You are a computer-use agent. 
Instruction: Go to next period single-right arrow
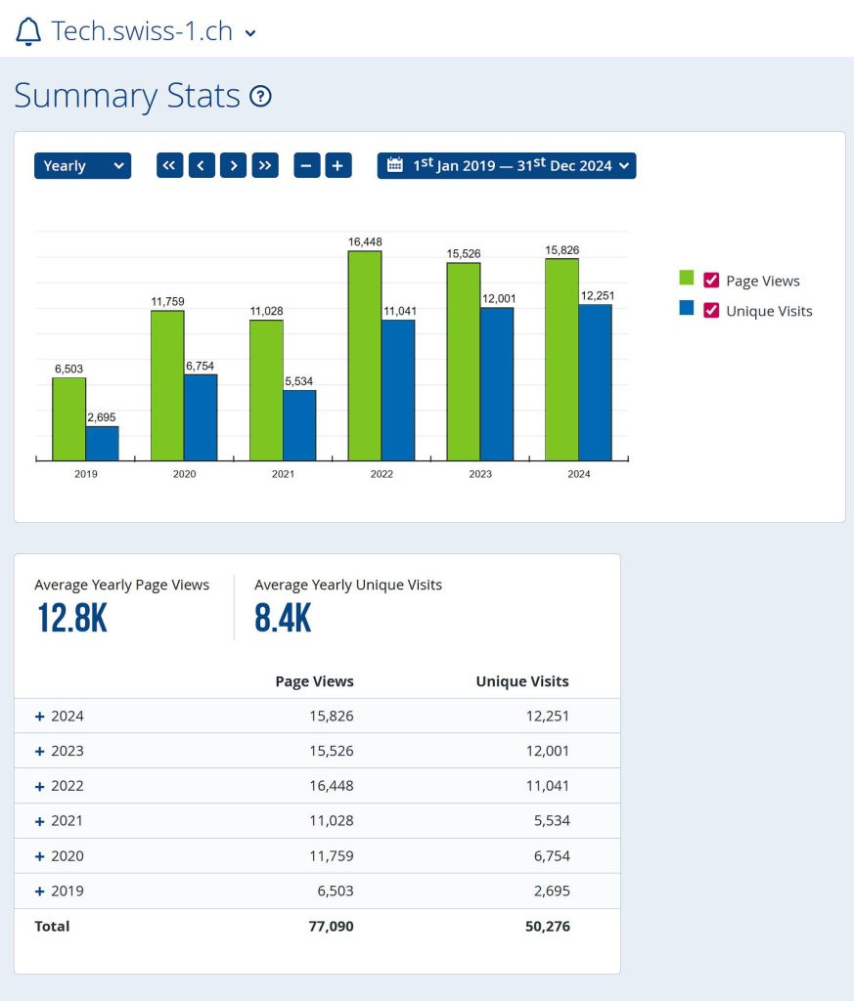coord(233,165)
